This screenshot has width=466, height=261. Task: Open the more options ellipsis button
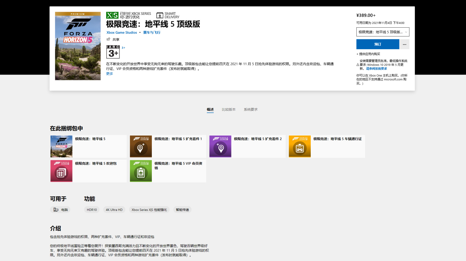[404, 44]
